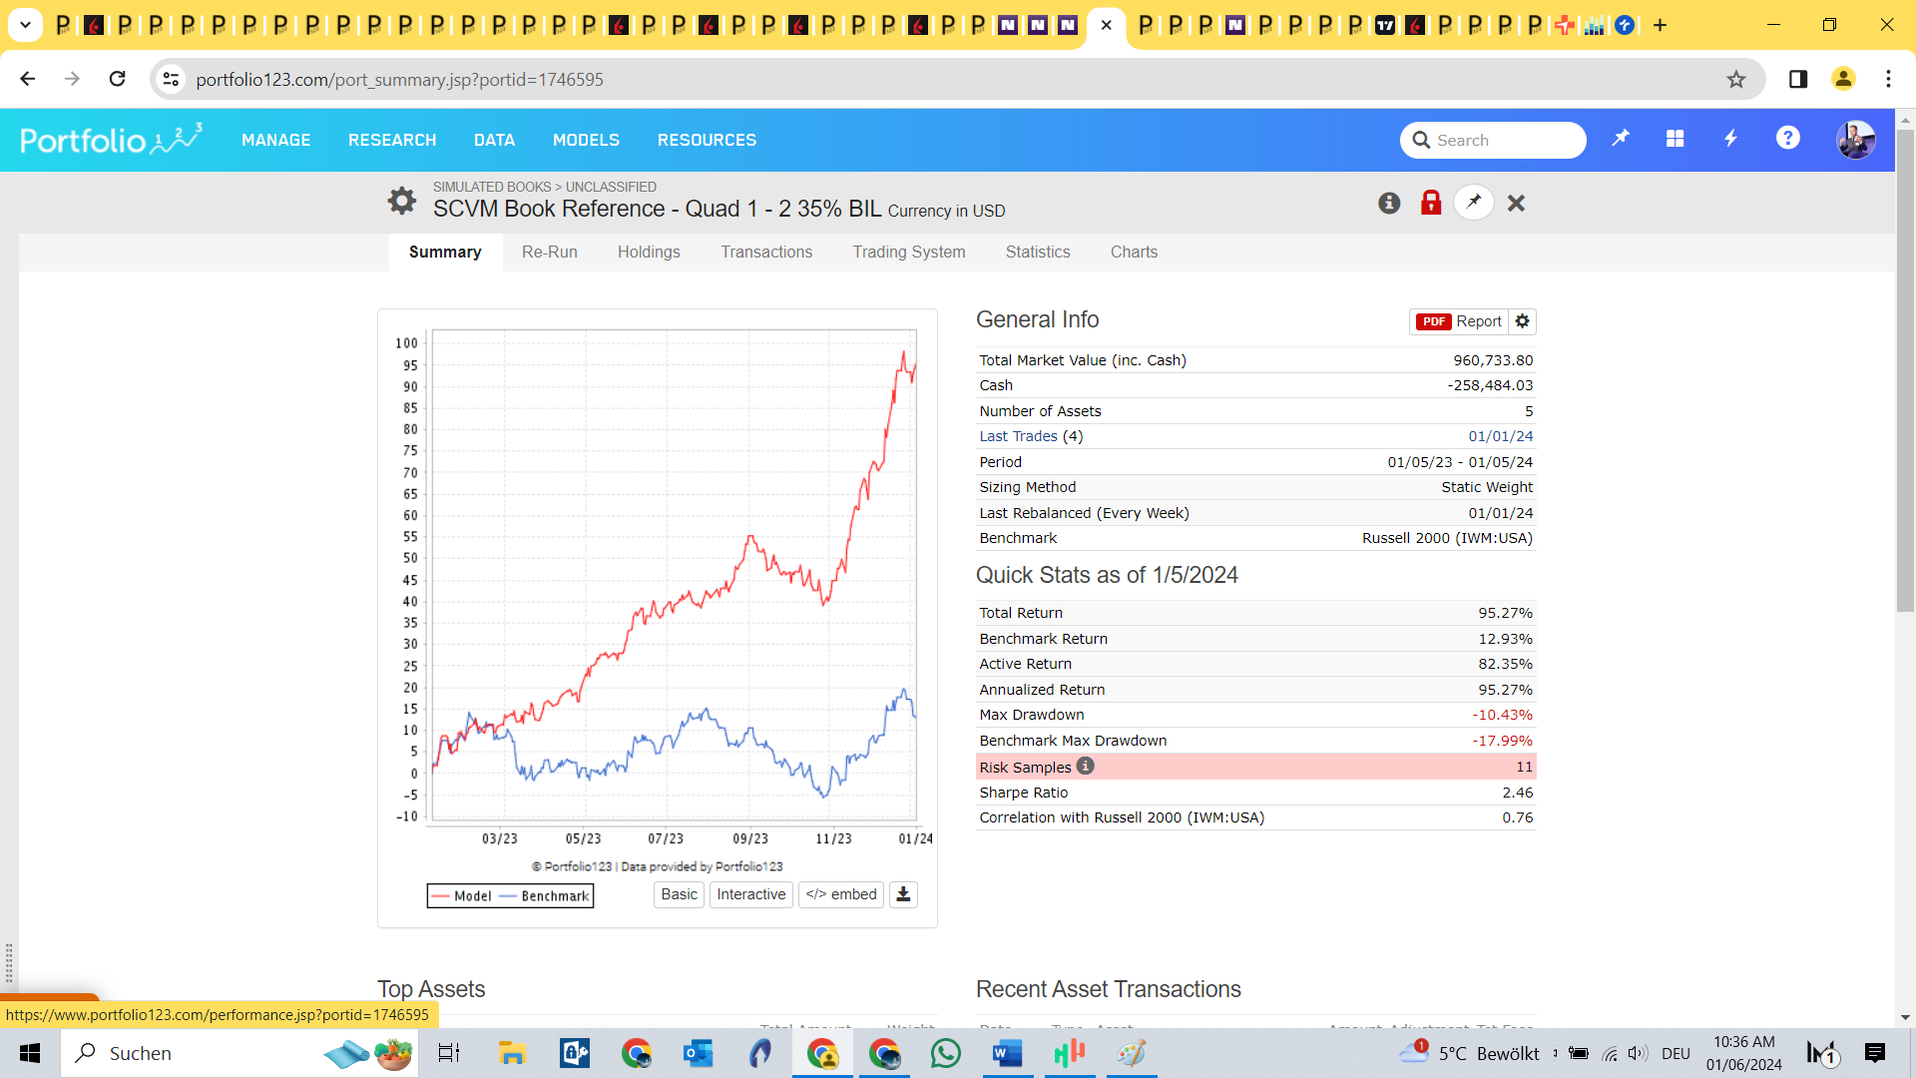Click the portfolio info icon
The height and width of the screenshot is (1078, 1916).
pyautogui.click(x=1389, y=203)
